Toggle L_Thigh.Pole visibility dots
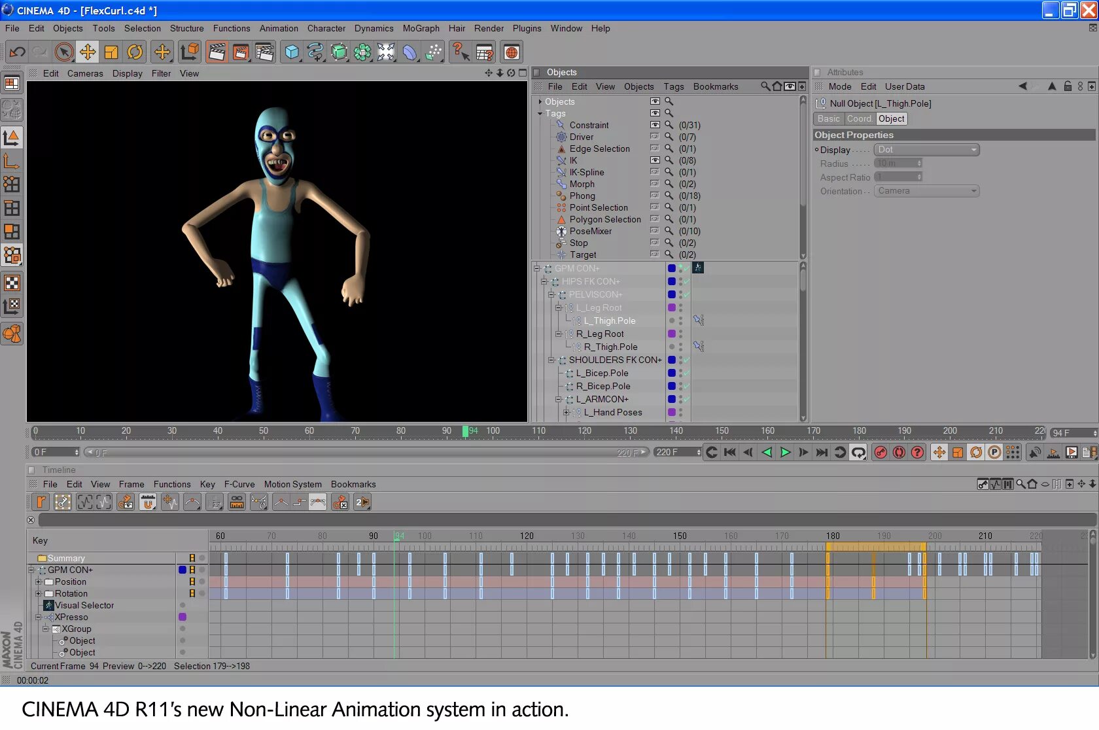The width and height of the screenshot is (1099, 730). 680,321
